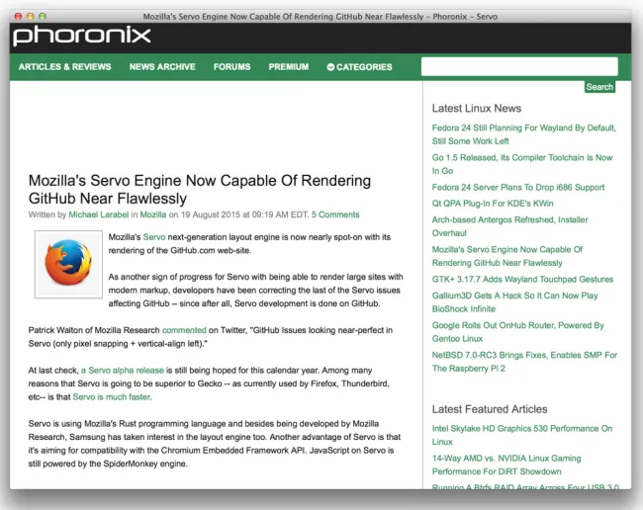Close the Servo window
Image resolution: width=643 pixels, height=510 pixels.
(18, 17)
